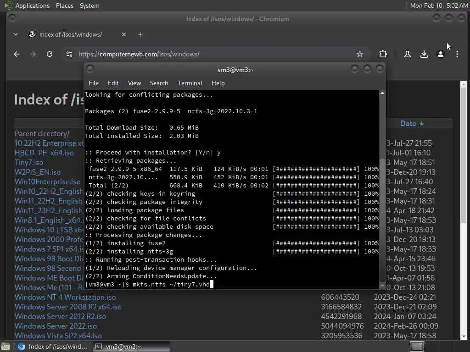Image resolution: width=470 pixels, height=352 pixels.
Task: Download Tiny7.iso from the listing
Action: click(x=29, y=163)
